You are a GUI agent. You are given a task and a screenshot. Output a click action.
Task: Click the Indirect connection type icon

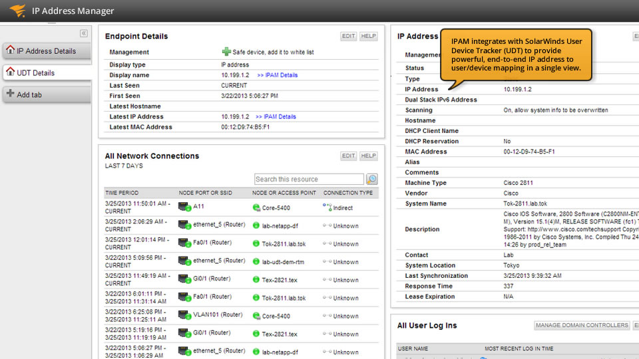tap(327, 207)
